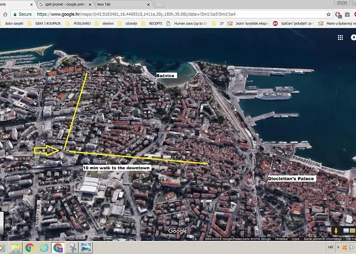Open the Avast tray icon
The height and width of the screenshot is (254, 356).
pyautogui.click(x=345, y=247)
